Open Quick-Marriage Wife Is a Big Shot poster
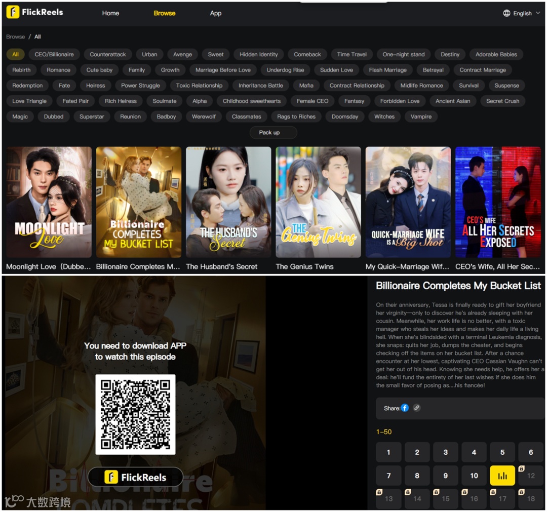 point(408,202)
